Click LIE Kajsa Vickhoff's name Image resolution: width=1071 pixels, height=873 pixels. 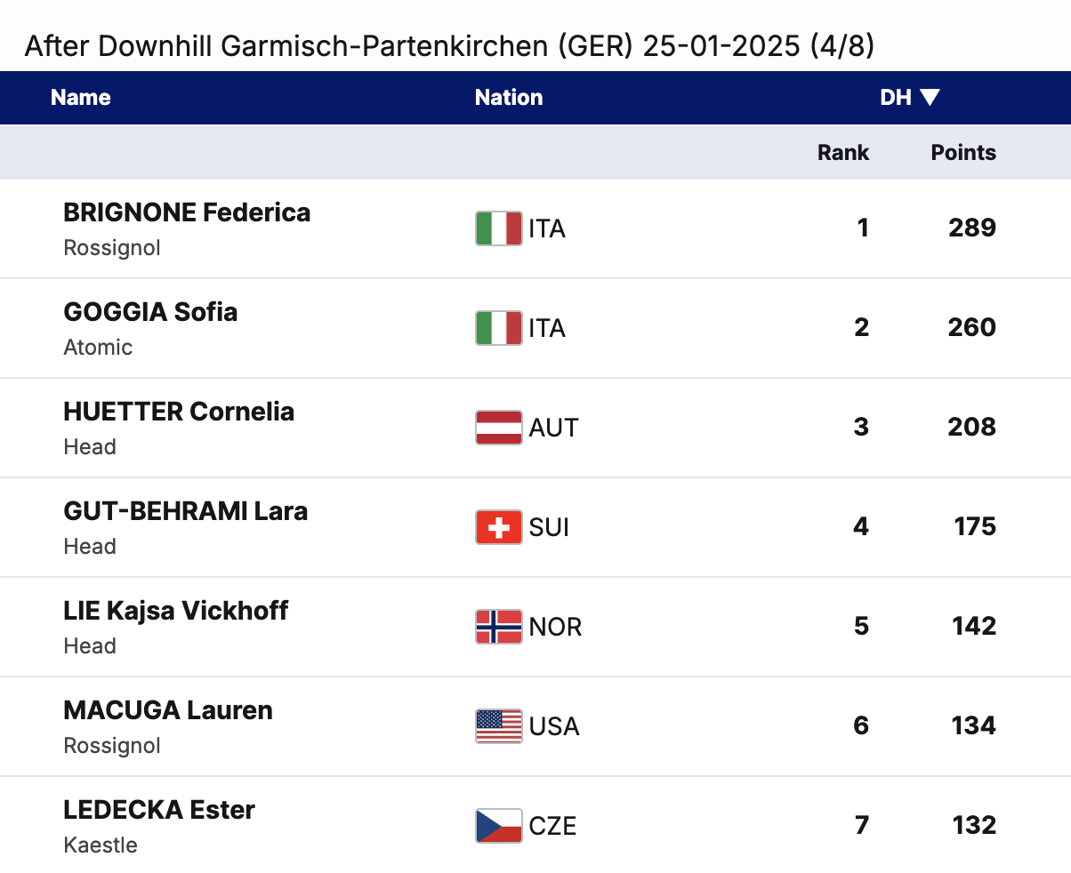coord(176,612)
